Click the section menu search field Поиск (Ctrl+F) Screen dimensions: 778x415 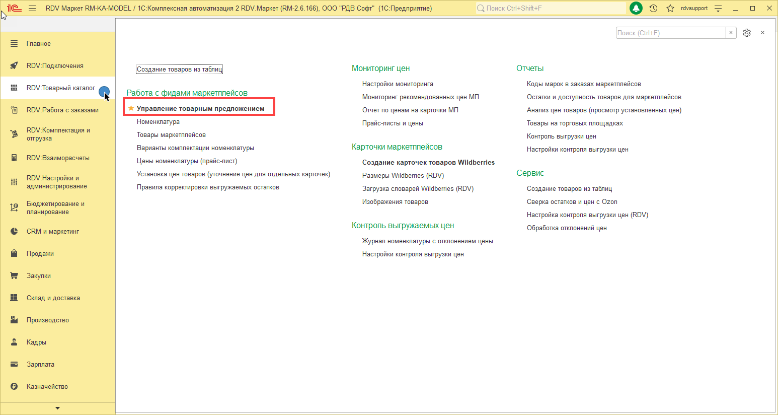[x=671, y=33]
